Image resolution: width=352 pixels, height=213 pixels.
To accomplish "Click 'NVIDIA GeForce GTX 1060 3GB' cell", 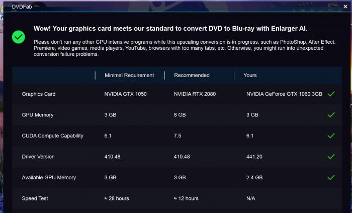I will coord(284,94).
